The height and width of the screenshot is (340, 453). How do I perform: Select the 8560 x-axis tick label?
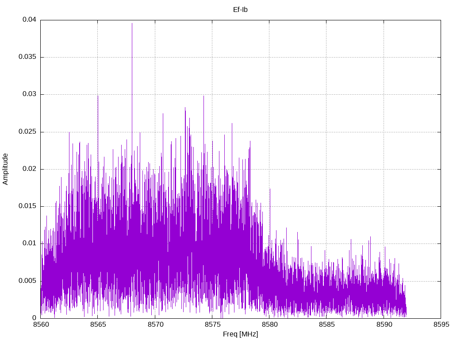pos(40,325)
